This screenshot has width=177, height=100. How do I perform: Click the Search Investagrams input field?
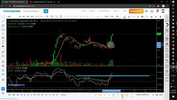33,11
